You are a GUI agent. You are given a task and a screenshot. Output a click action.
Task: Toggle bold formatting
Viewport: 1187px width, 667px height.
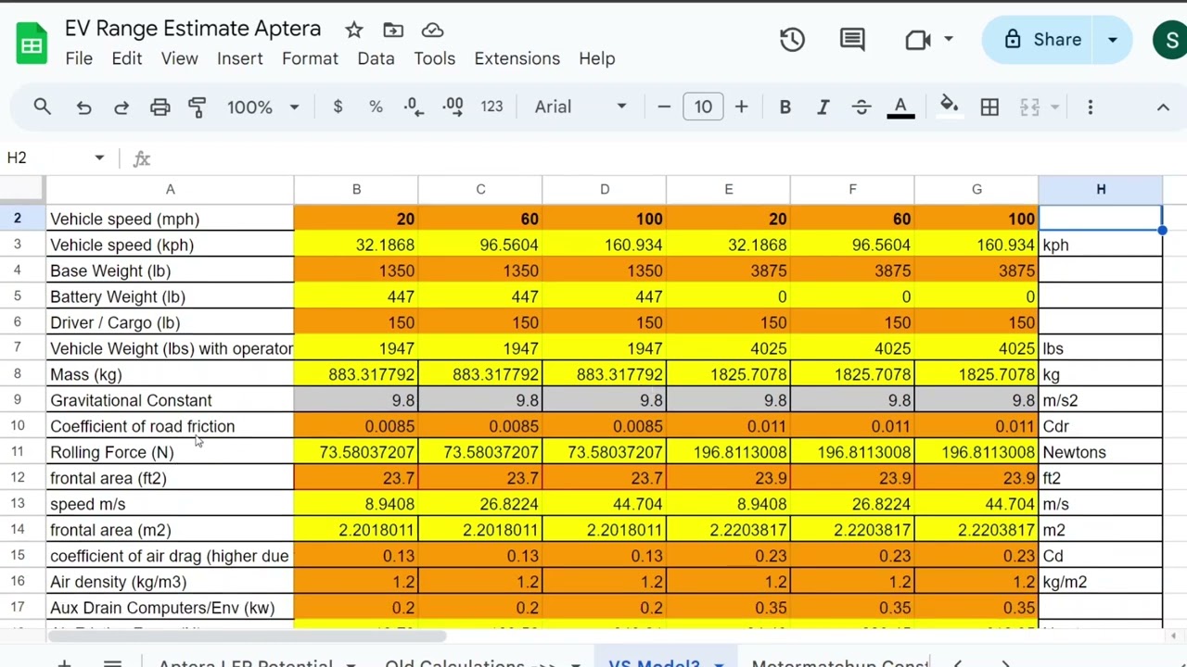click(x=785, y=107)
